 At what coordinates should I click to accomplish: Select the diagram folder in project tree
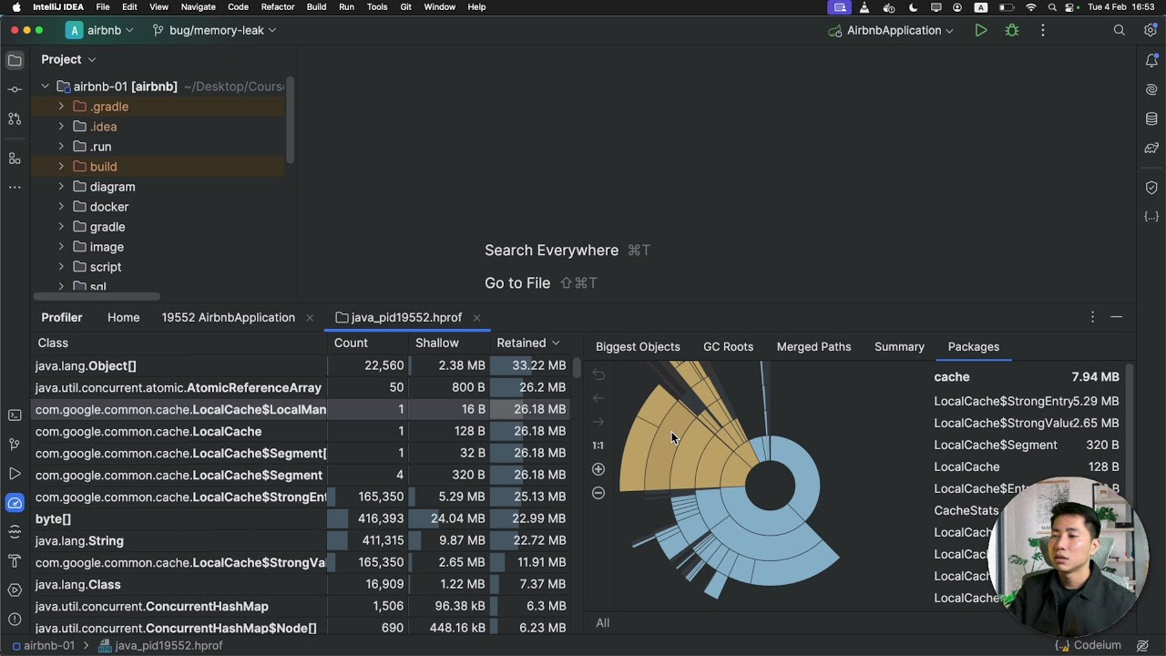click(112, 187)
